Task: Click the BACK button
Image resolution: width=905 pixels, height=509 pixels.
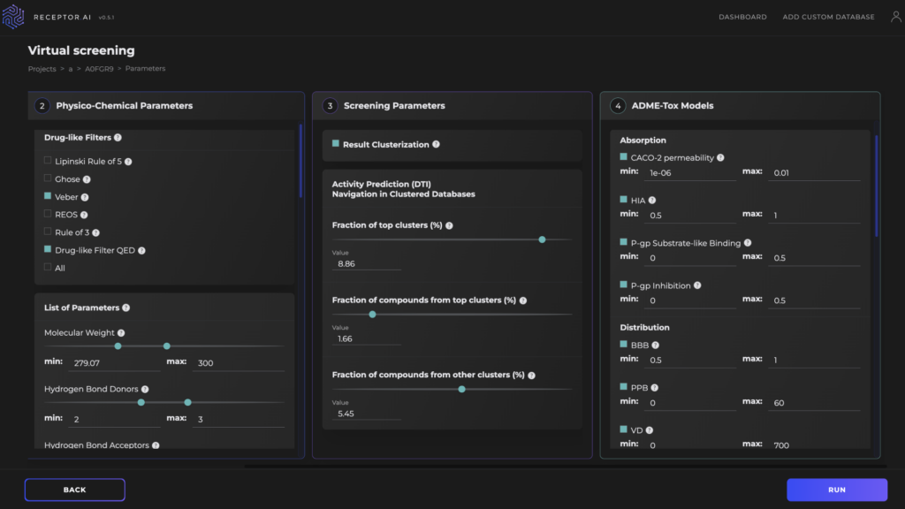Action: (74, 489)
